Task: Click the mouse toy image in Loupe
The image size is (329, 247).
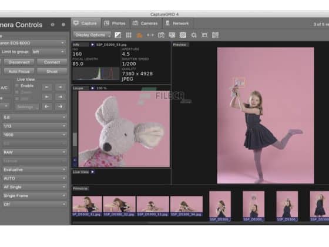Action: coord(124,129)
